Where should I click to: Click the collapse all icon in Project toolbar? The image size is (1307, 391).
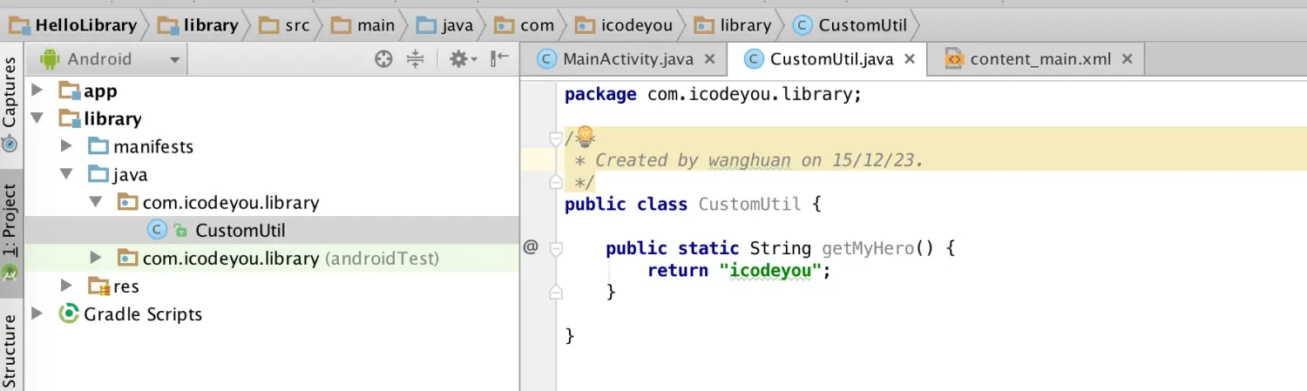416,59
